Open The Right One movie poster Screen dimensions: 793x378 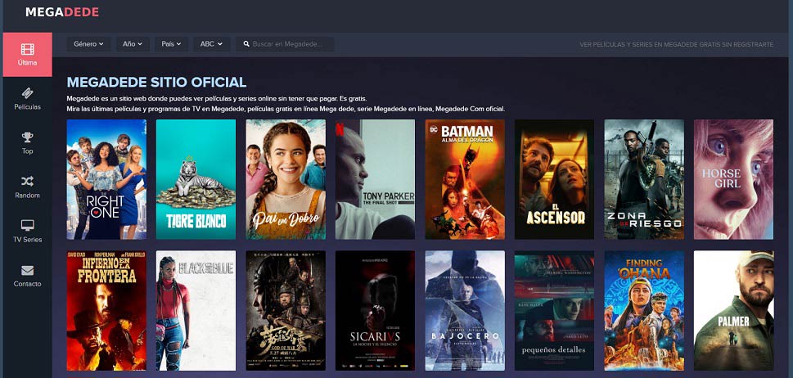pyautogui.click(x=106, y=179)
